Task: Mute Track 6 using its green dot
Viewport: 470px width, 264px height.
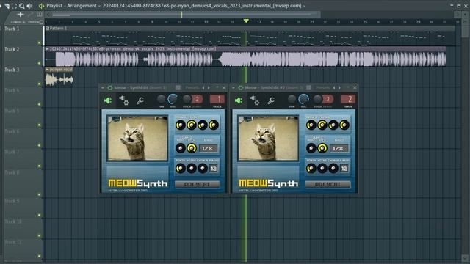Action: [x=39, y=145]
